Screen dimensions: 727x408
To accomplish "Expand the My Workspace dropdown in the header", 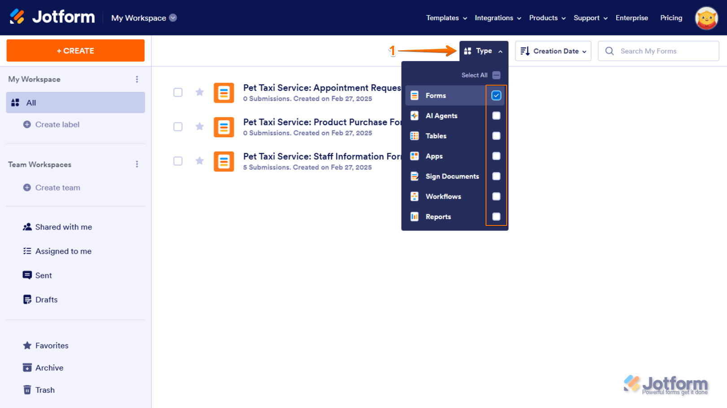I will (x=173, y=17).
